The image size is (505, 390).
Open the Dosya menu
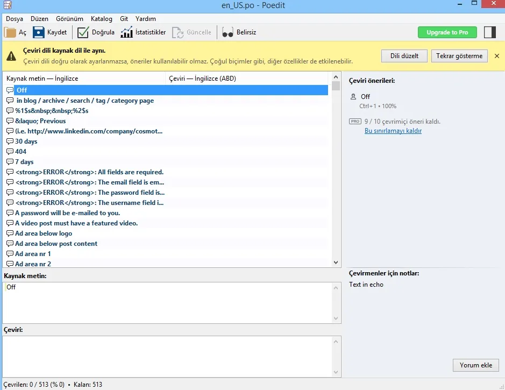tap(15, 19)
